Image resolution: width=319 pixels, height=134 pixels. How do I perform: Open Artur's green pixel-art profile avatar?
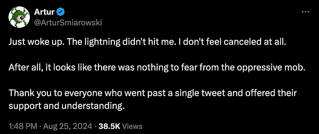[x=18, y=18]
